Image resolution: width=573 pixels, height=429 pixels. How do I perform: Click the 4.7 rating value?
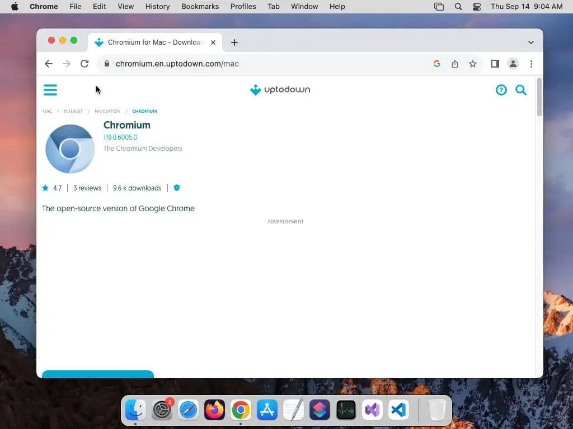(58, 188)
